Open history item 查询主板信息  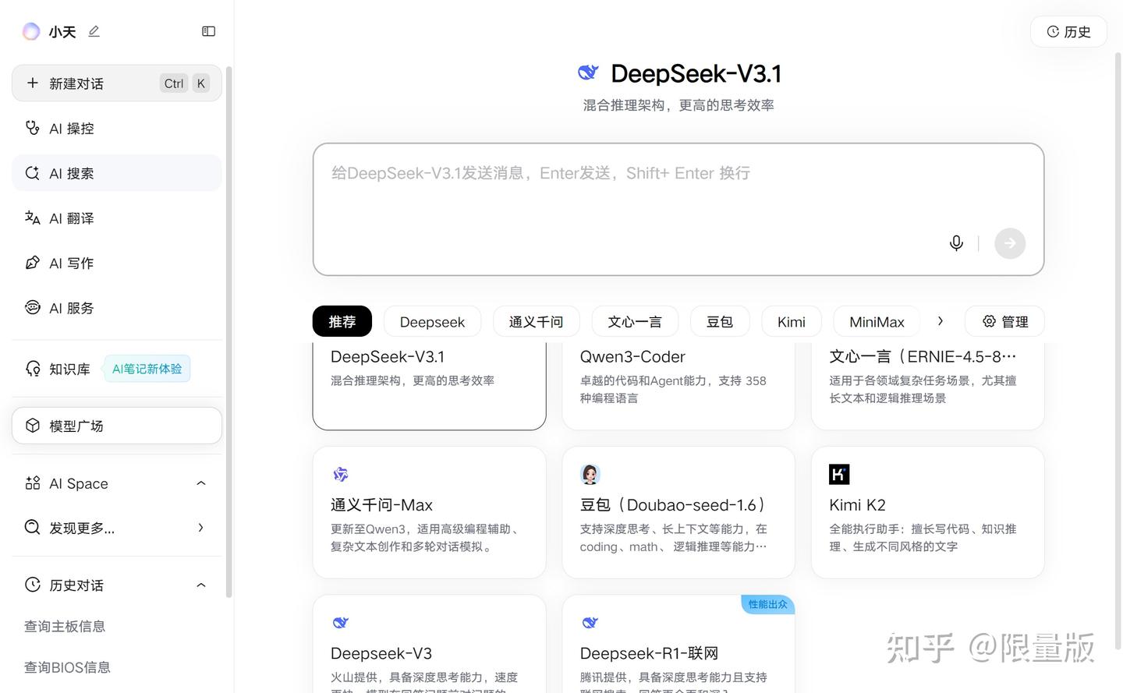65,626
